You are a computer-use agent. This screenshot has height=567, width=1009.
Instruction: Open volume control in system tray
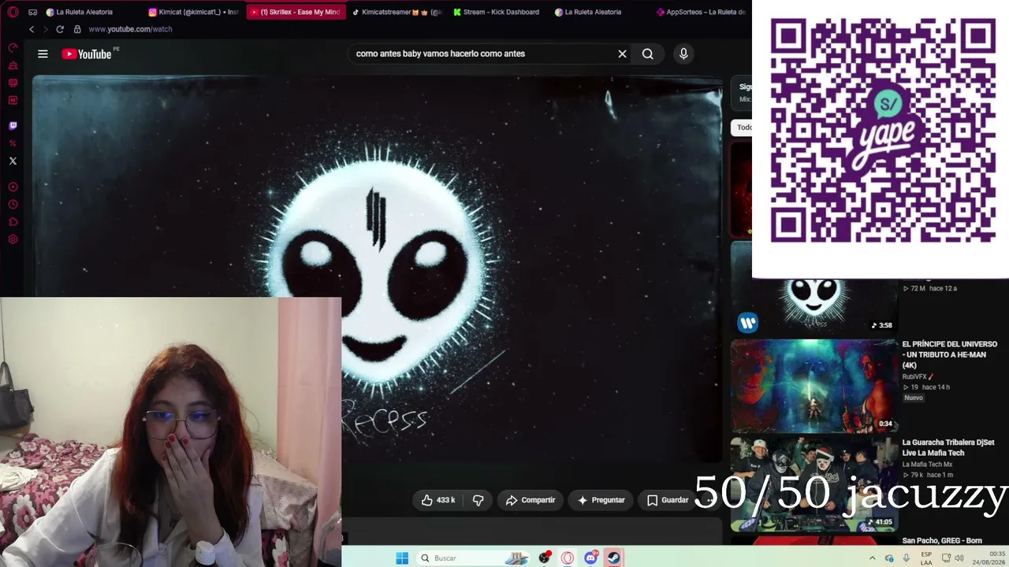(959, 558)
